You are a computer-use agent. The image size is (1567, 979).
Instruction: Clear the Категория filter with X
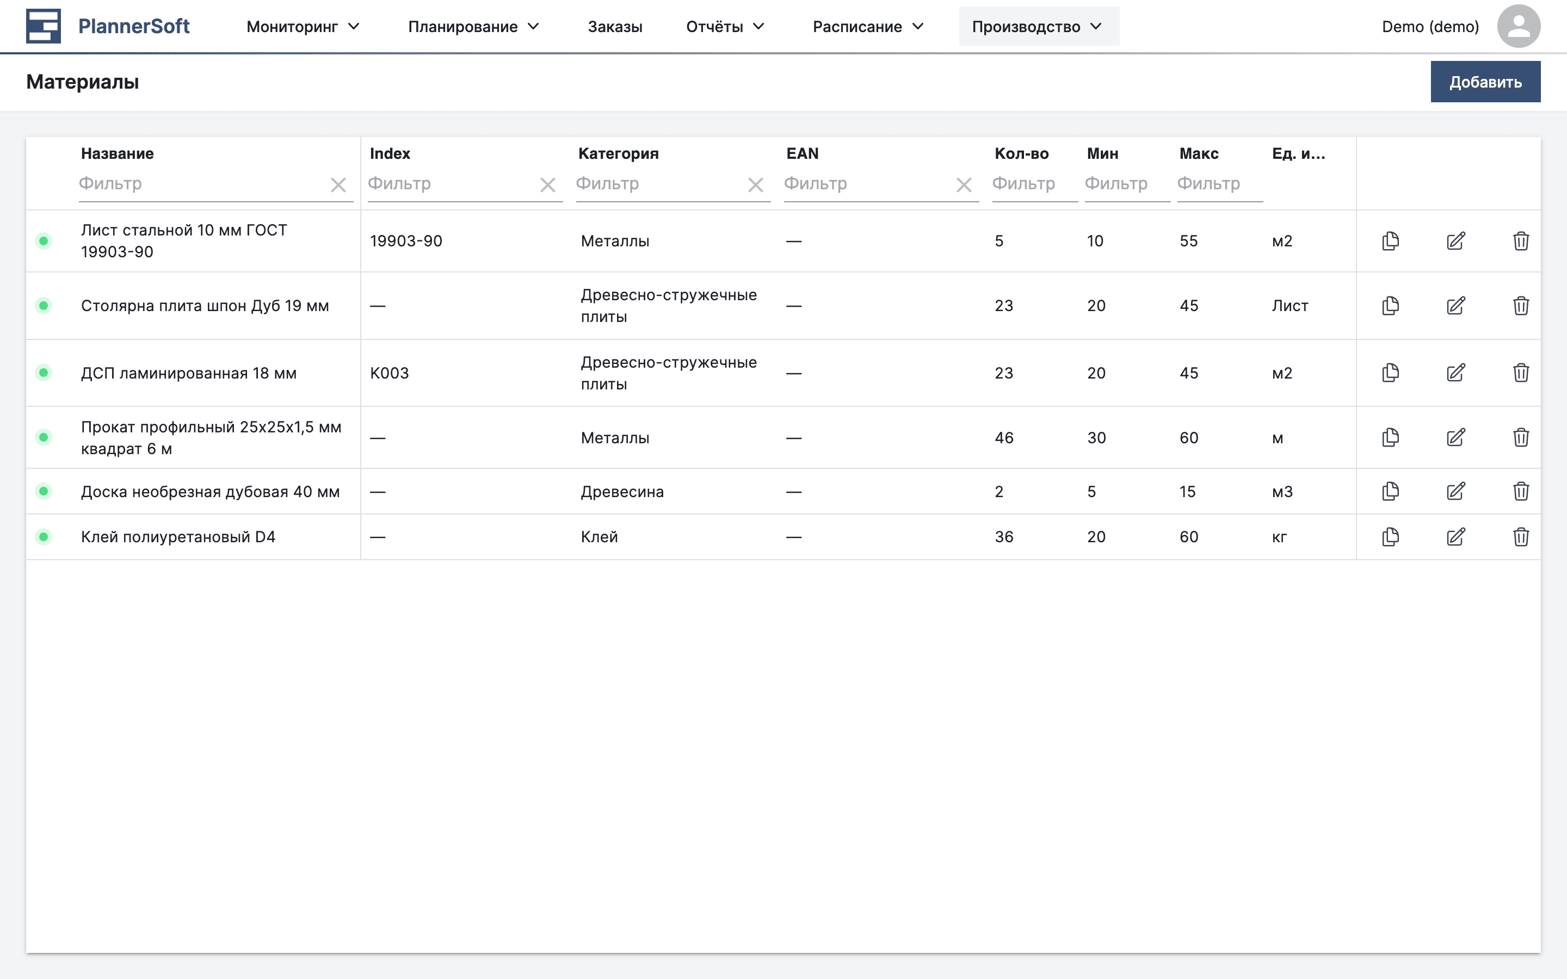point(755,185)
